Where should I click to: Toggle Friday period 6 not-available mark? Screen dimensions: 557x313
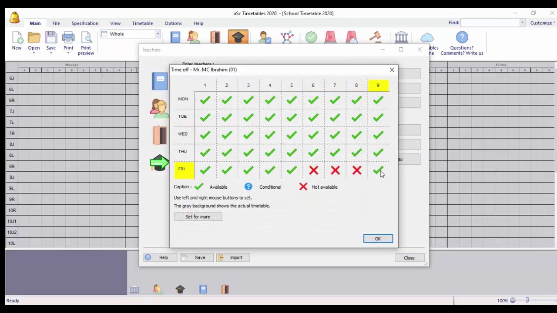click(x=313, y=170)
